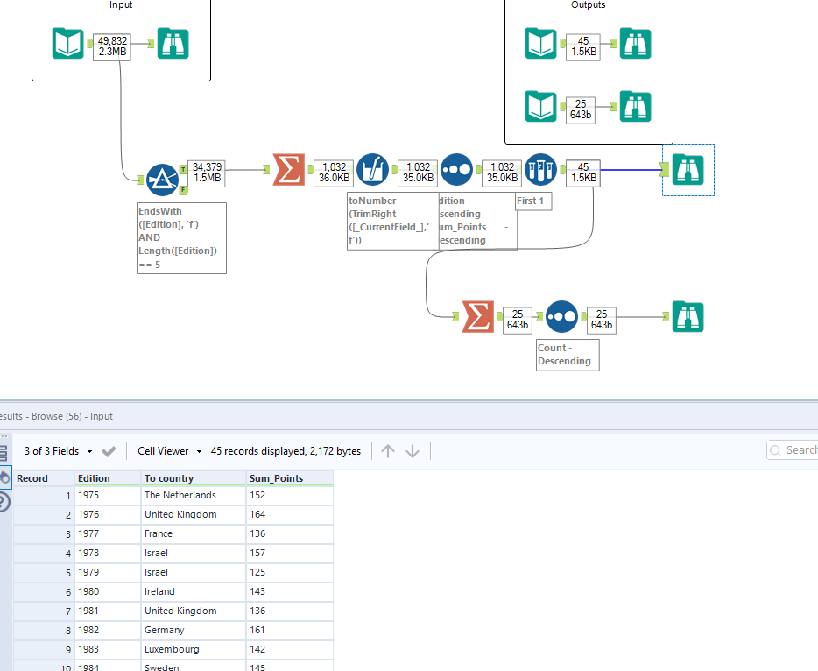The width and height of the screenshot is (818, 671).
Task: Select the Sort tool on Edition ascending
Action: 456,170
